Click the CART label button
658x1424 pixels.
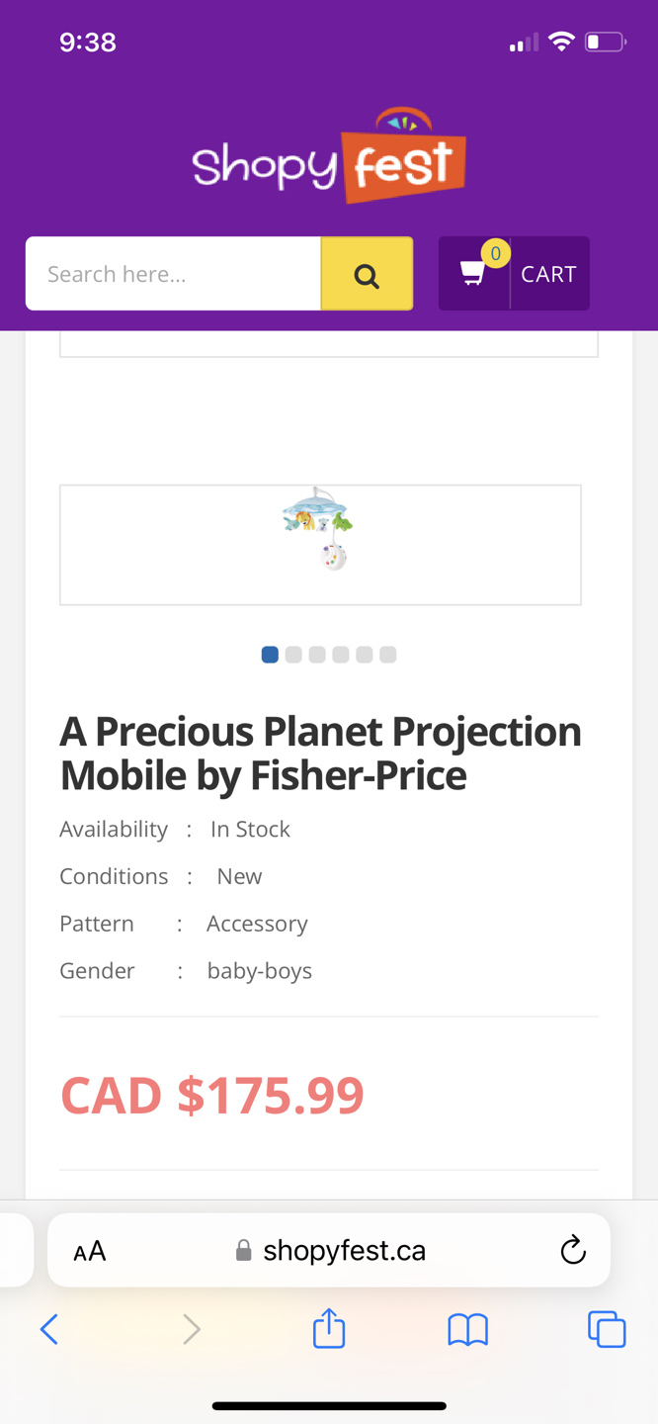click(x=548, y=274)
